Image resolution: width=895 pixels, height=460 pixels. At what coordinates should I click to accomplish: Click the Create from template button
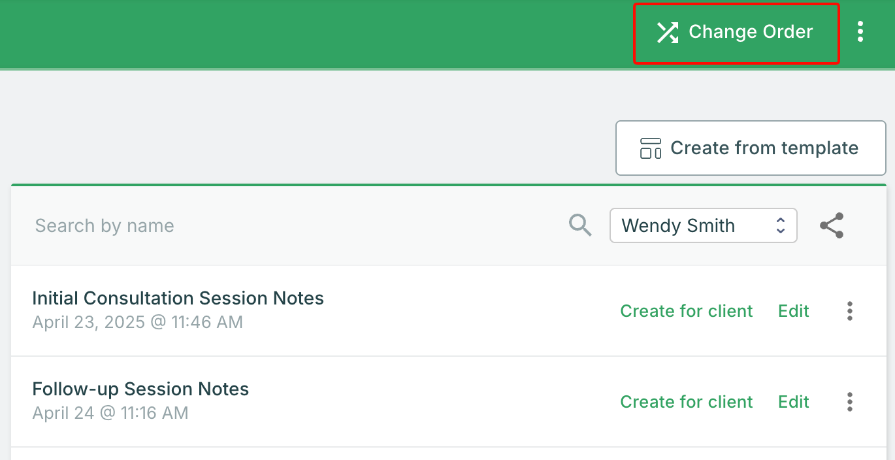coord(751,148)
